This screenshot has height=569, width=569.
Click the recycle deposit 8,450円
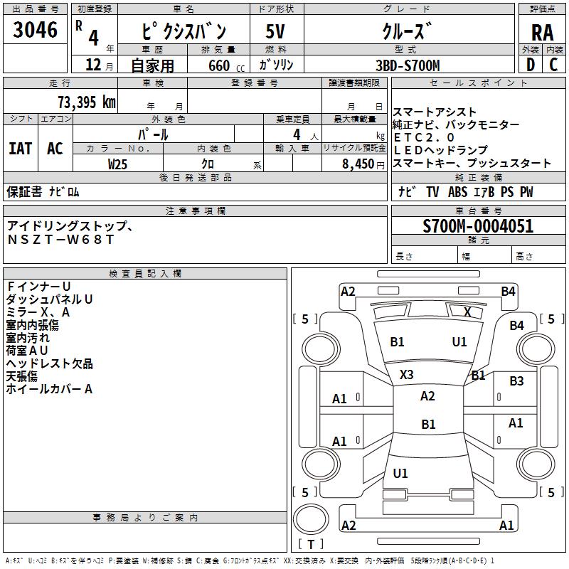[x=363, y=164]
